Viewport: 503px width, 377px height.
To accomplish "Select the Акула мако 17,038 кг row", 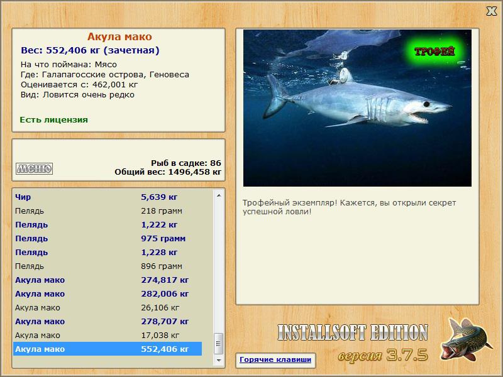I will (108, 335).
